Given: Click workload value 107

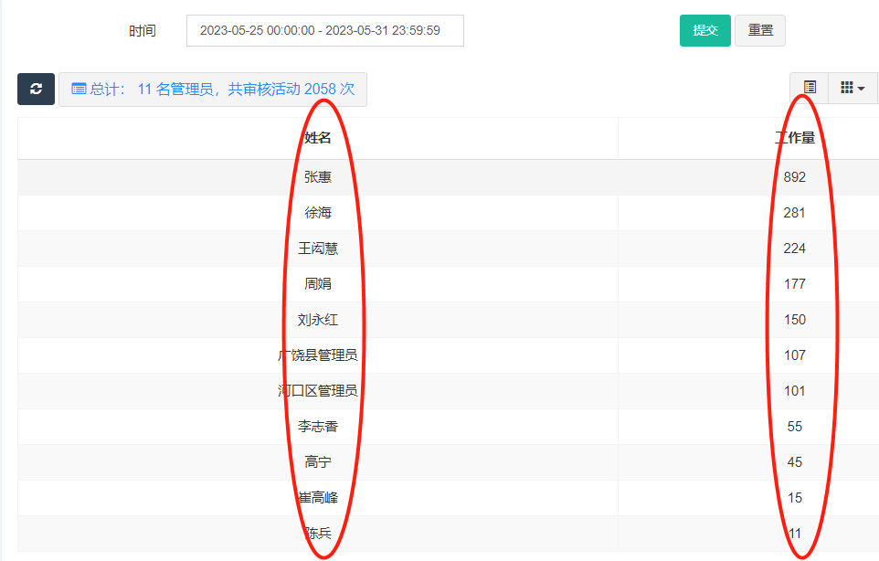Looking at the screenshot, I should [x=794, y=355].
